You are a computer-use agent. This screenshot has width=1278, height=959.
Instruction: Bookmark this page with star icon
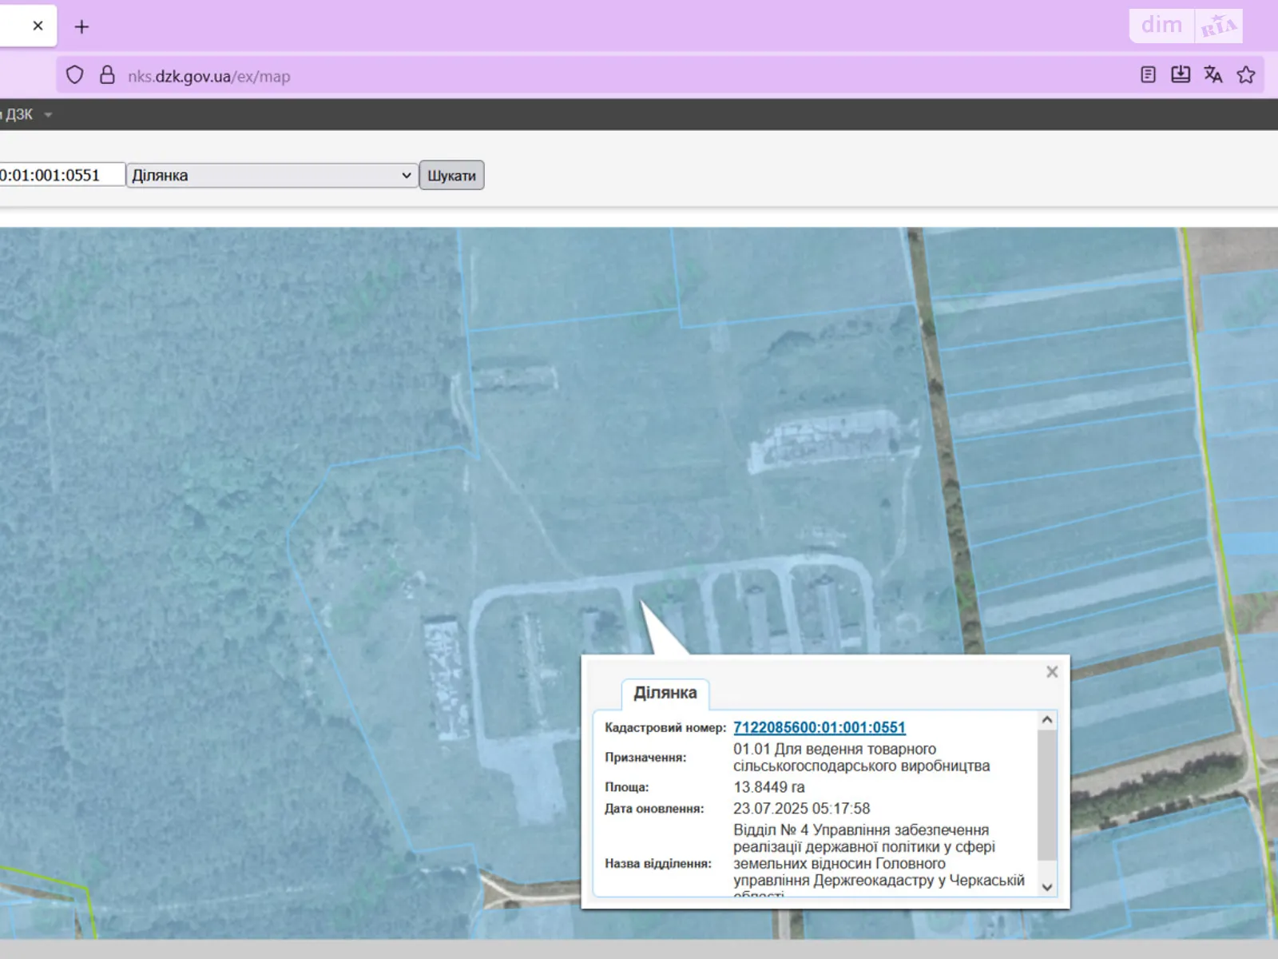(x=1245, y=75)
